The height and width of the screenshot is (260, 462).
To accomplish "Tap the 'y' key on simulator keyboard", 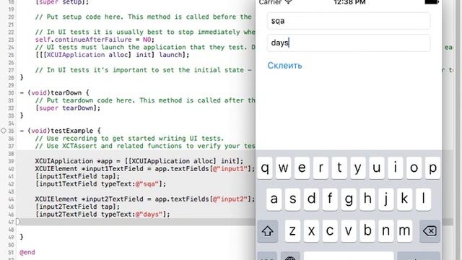I will pos(358,168).
